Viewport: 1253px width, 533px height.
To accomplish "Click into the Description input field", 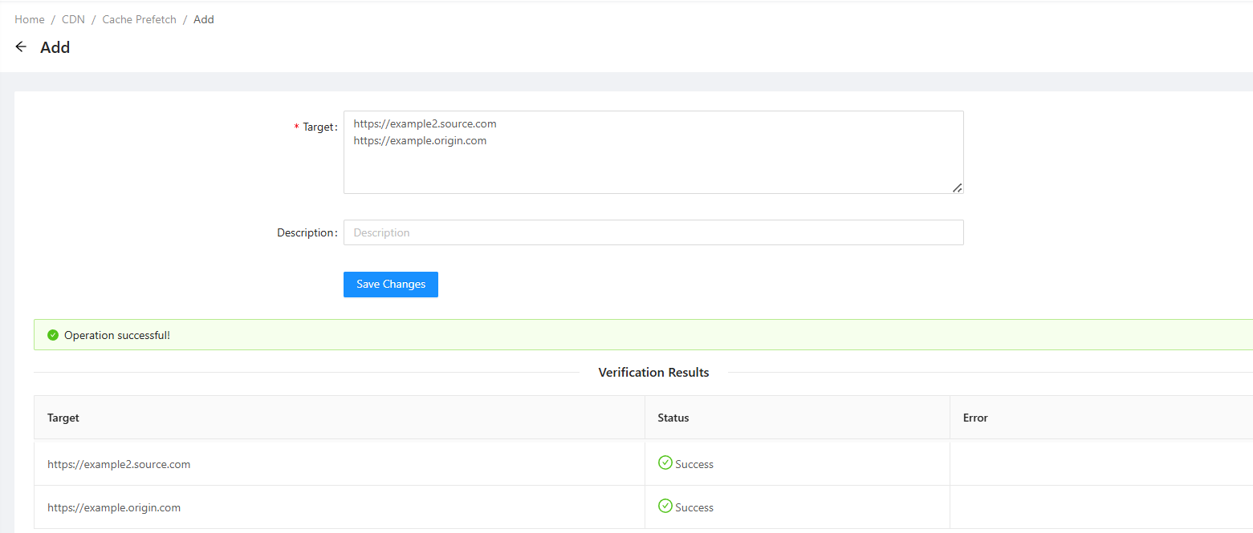I will pyautogui.click(x=653, y=232).
